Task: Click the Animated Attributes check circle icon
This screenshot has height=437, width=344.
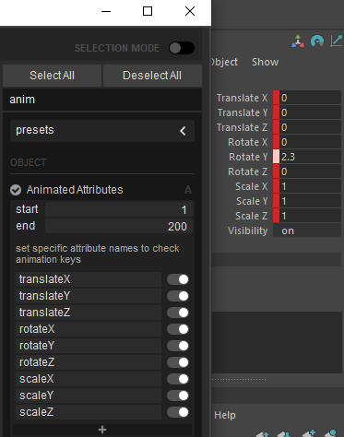Action: (x=16, y=190)
